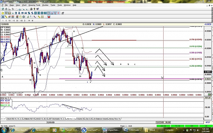Select the crossed-lines drawing tool icon
Screen dimensions: 213x133
pyautogui.click(x=3, y=17)
